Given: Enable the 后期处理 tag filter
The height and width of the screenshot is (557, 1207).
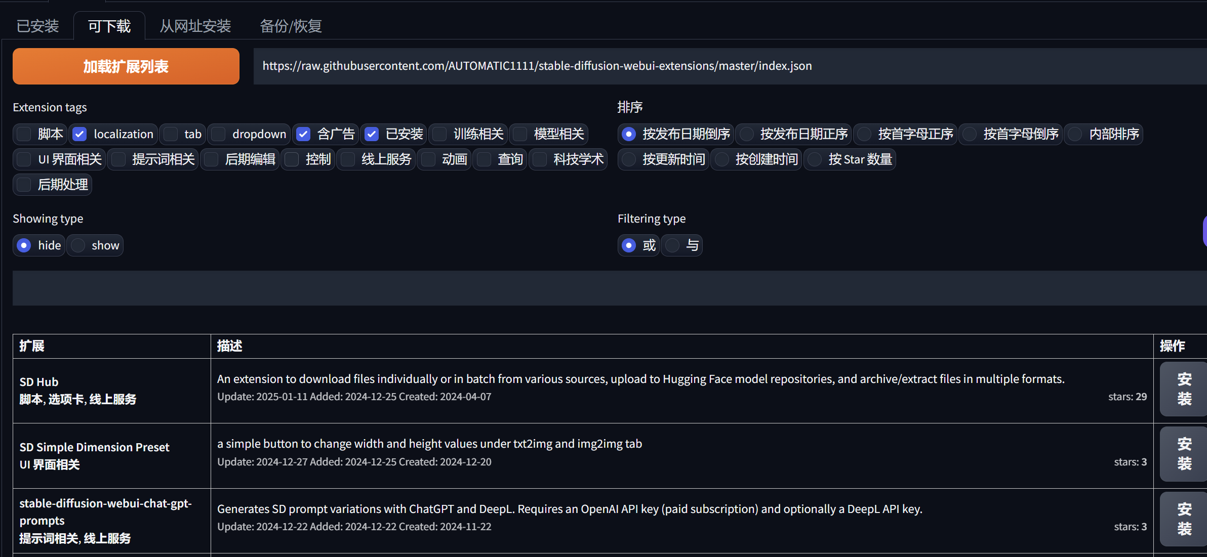Looking at the screenshot, I should tap(23, 185).
